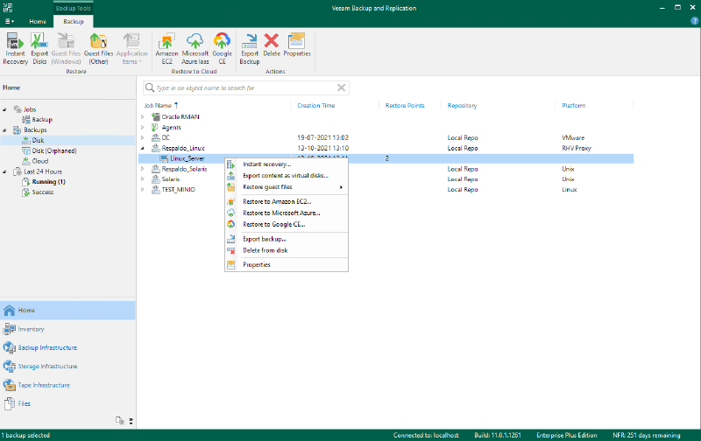Collapse Jobs tree node
701x441 pixels.
coord(4,109)
